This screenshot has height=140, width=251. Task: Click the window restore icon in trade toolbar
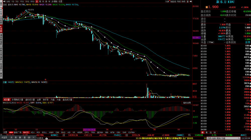(29, 137)
